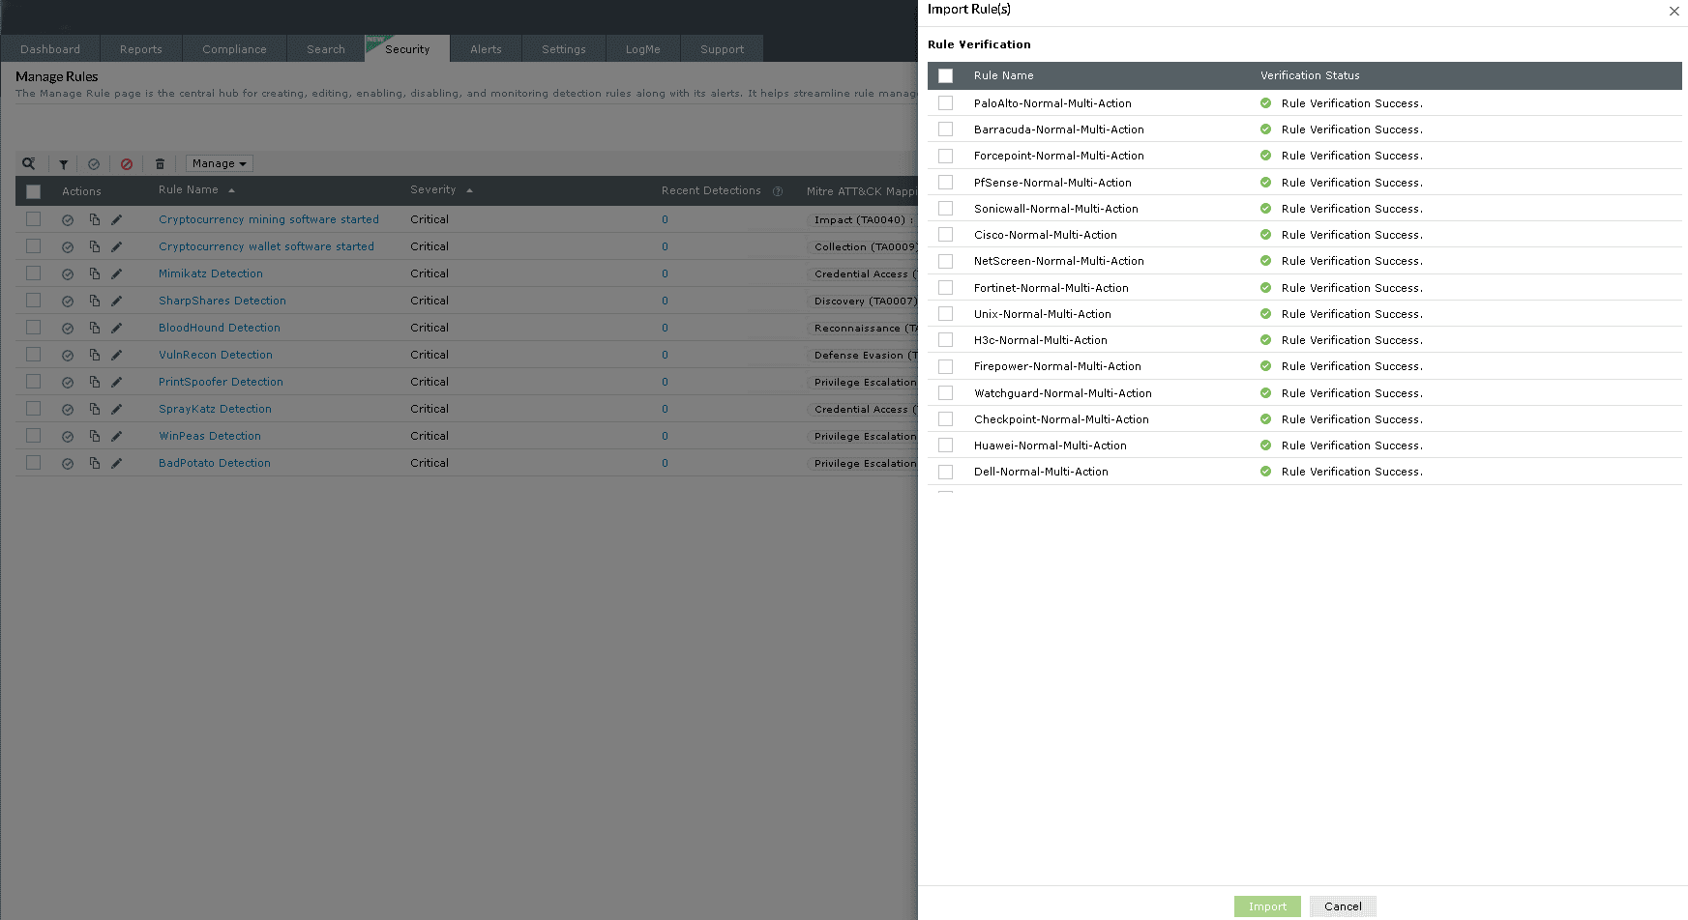This screenshot has height=920, width=1688.
Task: Open the Manage dropdown
Action: [x=219, y=163]
